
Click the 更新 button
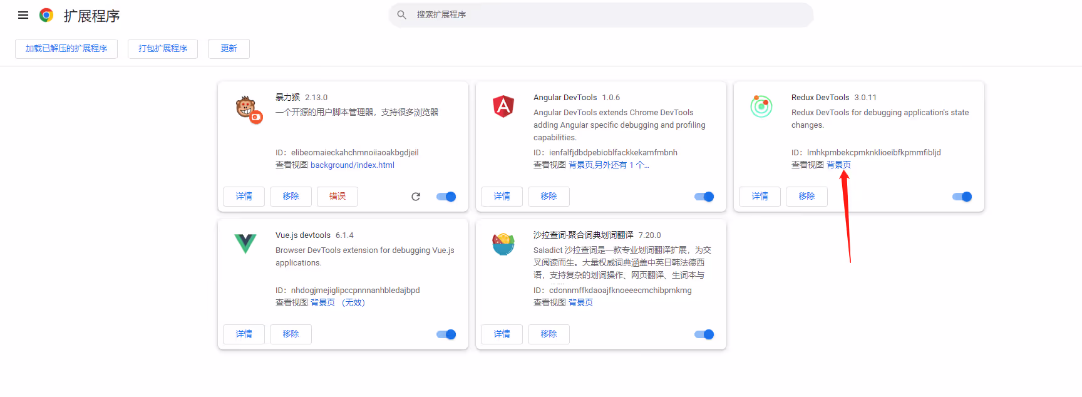[x=229, y=48]
